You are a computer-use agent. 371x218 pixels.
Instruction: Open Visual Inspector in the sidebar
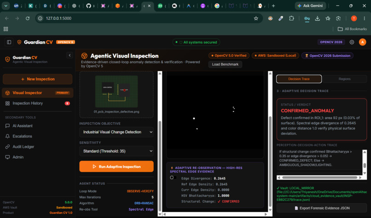[x=37, y=93]
